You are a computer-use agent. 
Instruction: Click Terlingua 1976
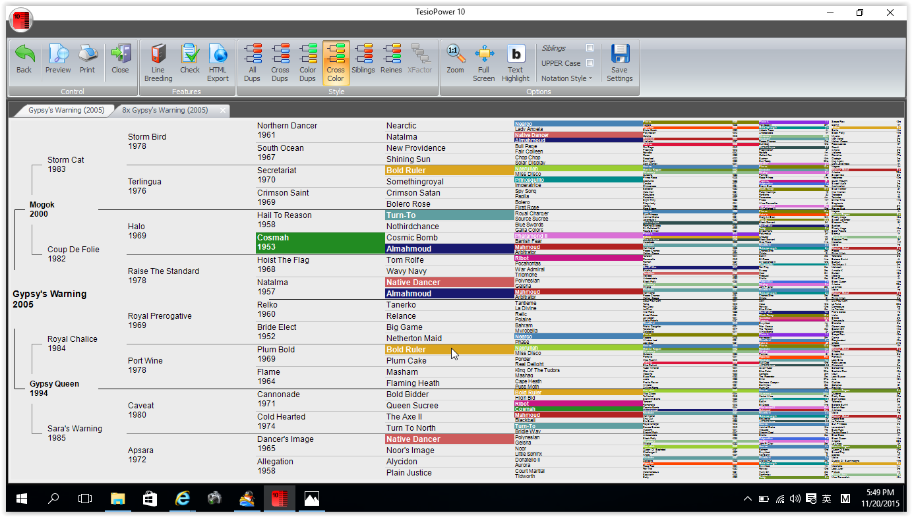144,186
